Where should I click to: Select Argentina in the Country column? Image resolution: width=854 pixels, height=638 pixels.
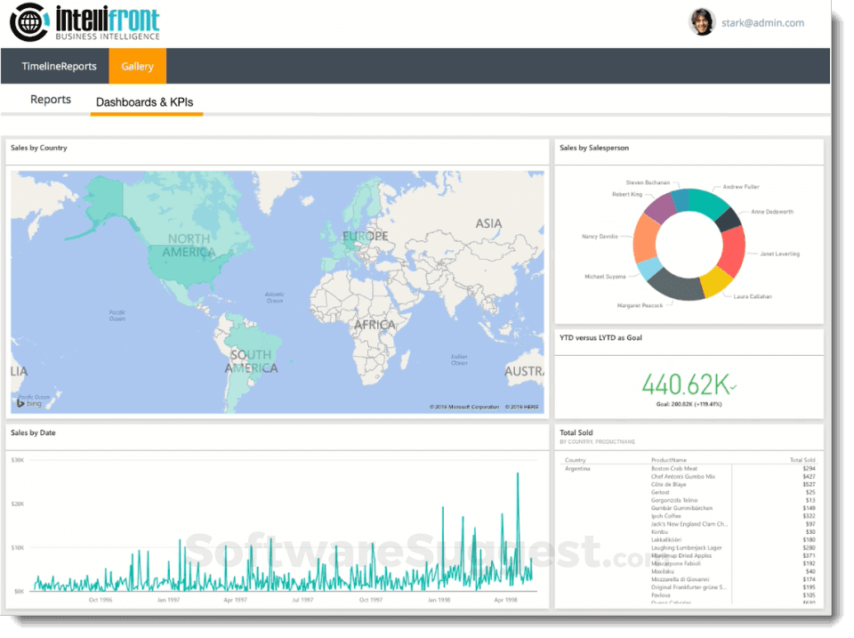(577, 468)
